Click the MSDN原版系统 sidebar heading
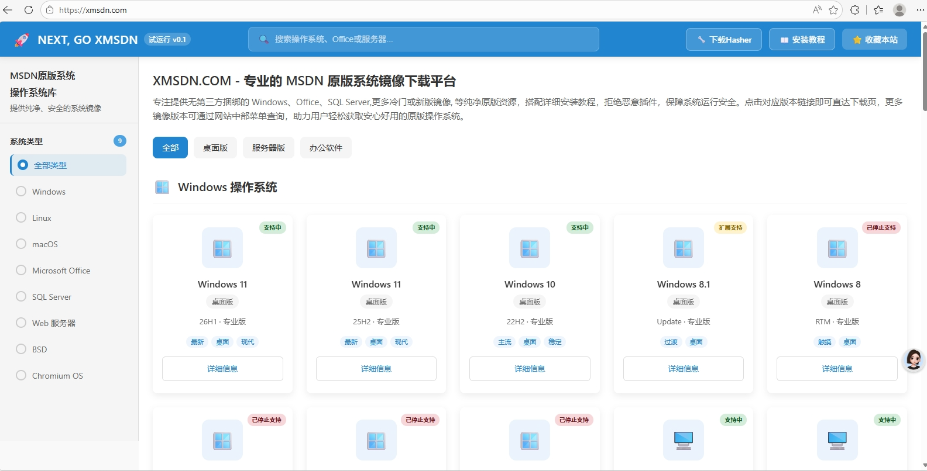The height and width of the screenshot is (471, 927). [x=43, y=75]
